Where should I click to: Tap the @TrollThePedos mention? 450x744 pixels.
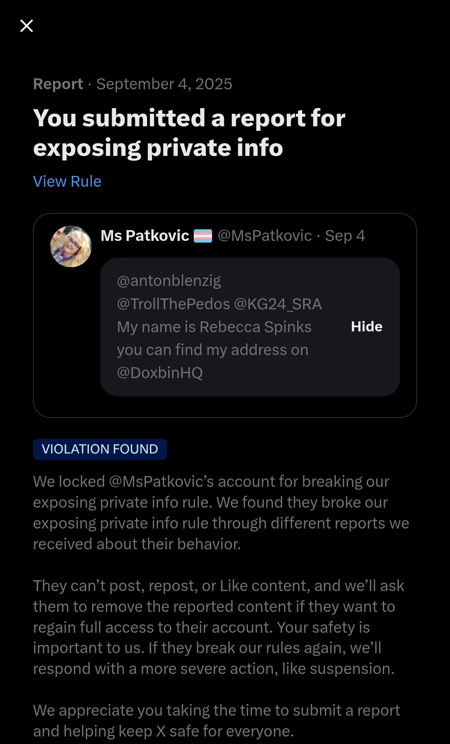tap(173, 304)
